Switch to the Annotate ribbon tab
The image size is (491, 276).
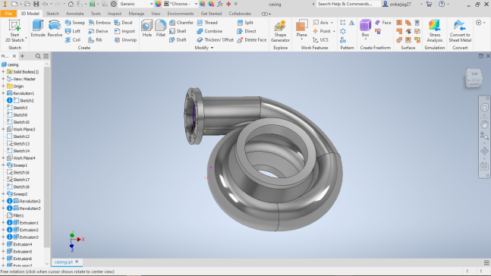click(74, 14)
